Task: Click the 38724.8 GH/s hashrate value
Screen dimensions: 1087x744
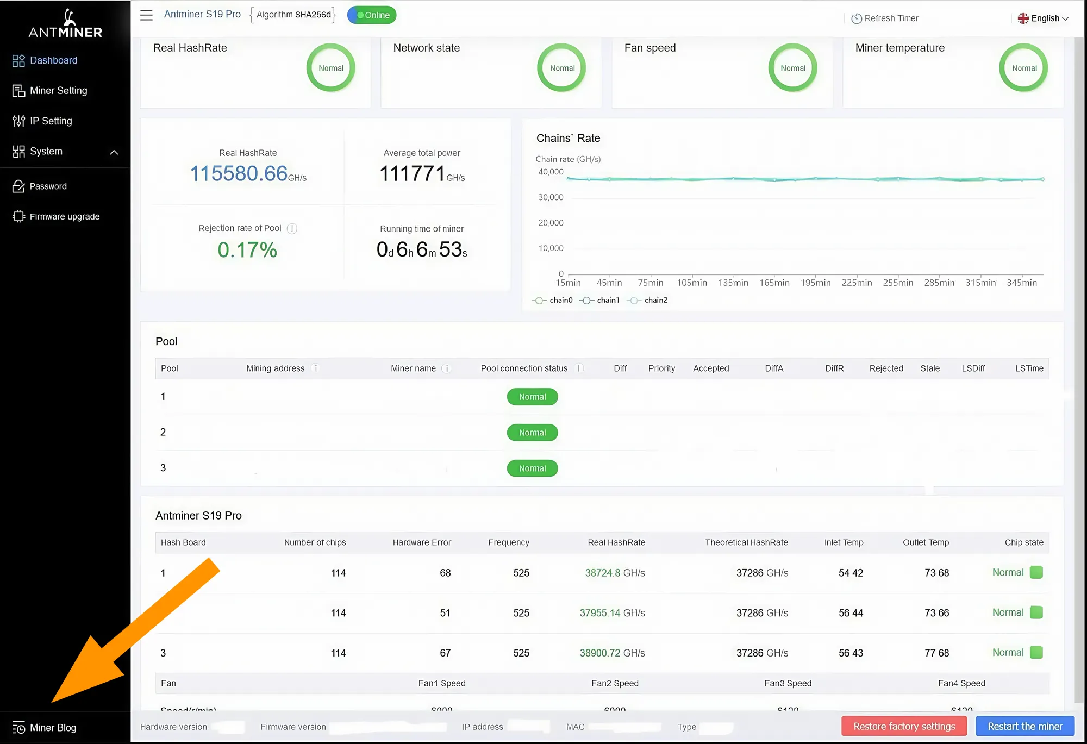Action: pos(615,573)
